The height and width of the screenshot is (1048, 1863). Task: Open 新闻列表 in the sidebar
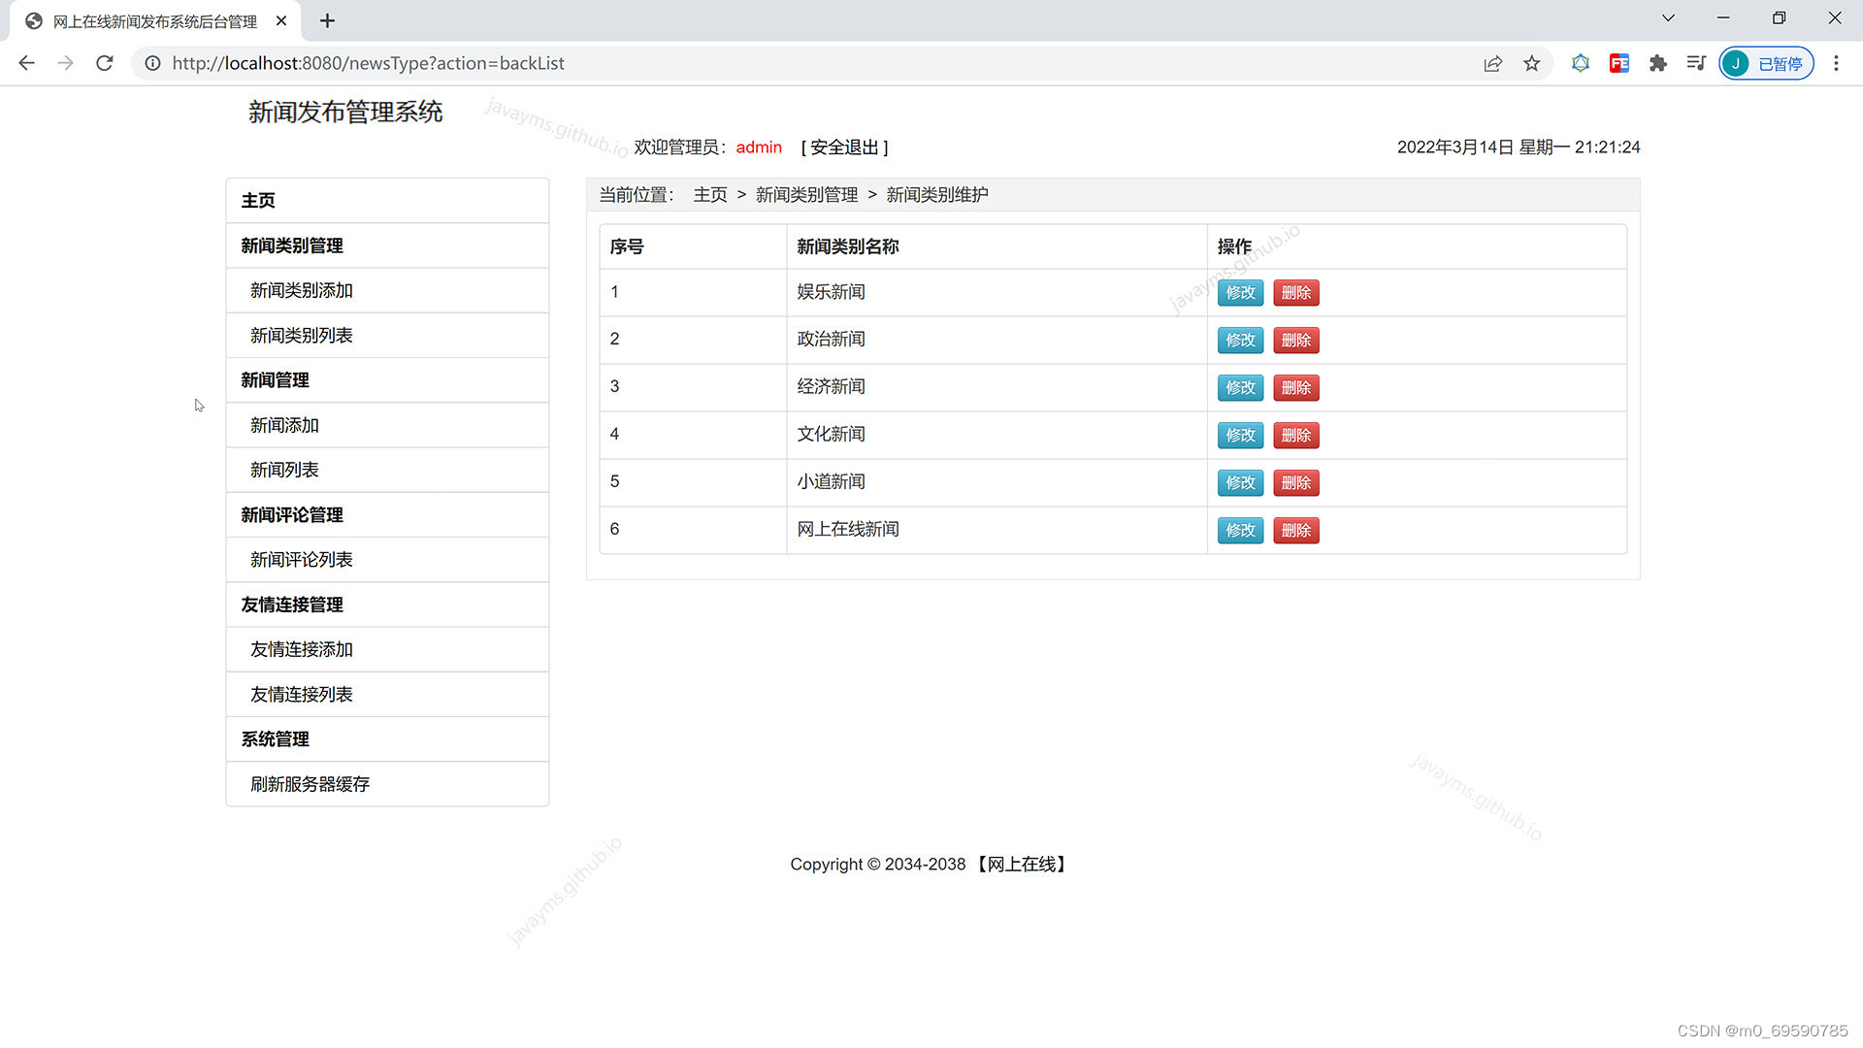[x=387, y=470]
